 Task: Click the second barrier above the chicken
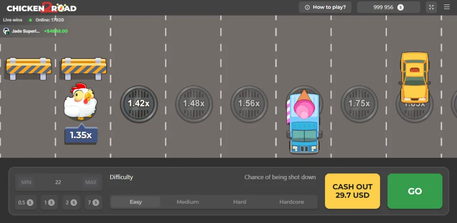83,68
